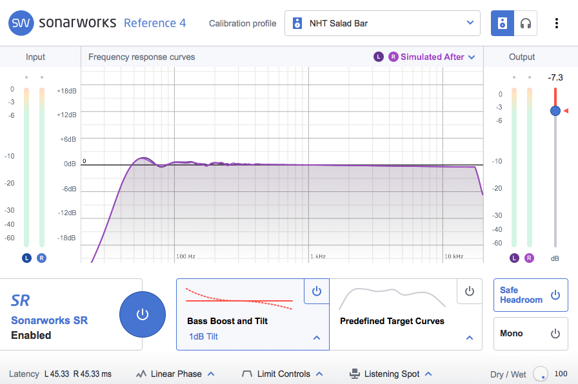Enable Predefined Target Curves power button
Image resolution: width=578 pixels, height=384 pixels.
point(469,291)
